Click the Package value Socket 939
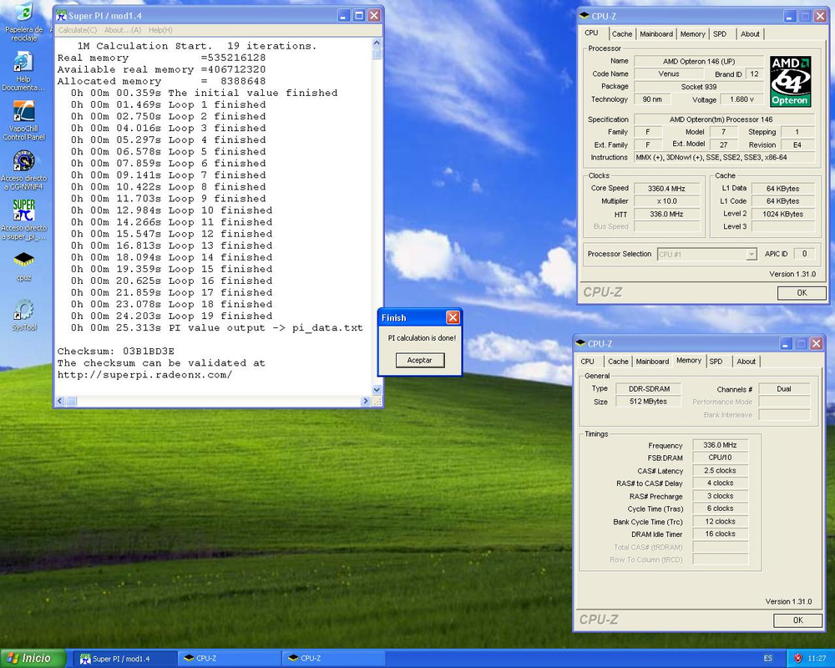 click(699, 87)
